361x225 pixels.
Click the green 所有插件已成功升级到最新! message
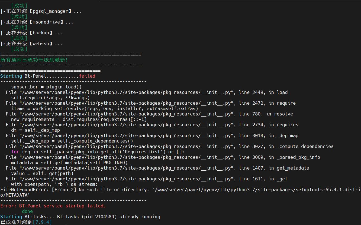pos(34,60)
